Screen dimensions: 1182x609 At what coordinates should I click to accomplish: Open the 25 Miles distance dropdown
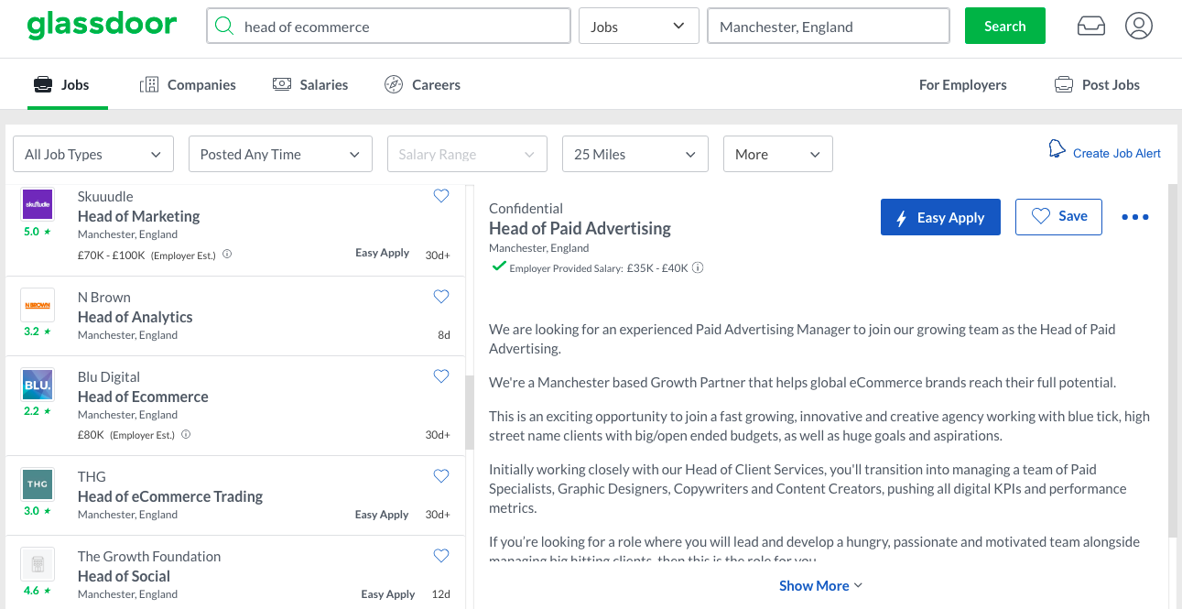point(635,154)
